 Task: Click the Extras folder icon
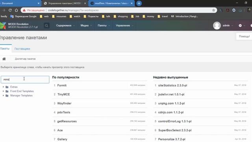pyautogui.click(x=7, y=87)
